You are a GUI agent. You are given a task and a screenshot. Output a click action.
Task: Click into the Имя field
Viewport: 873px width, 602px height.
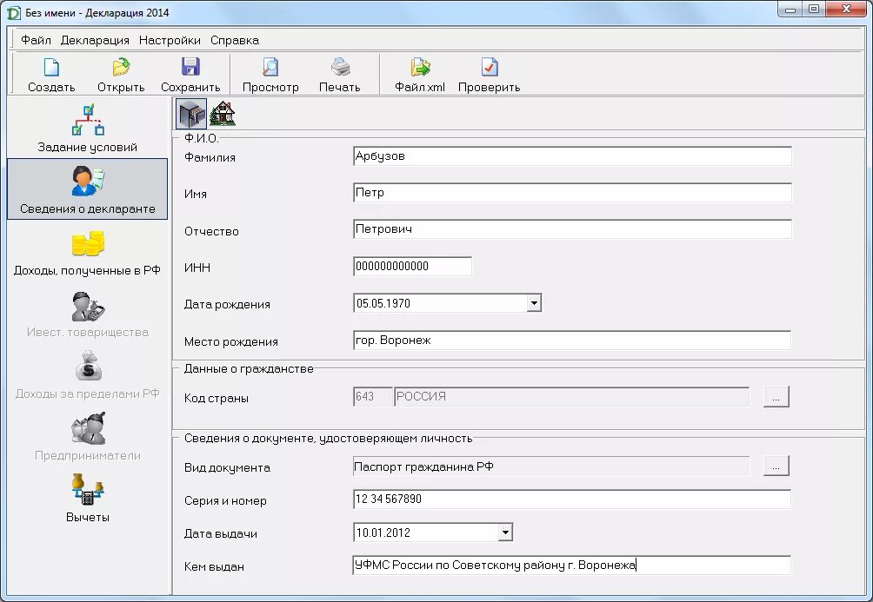click(572, 193)
